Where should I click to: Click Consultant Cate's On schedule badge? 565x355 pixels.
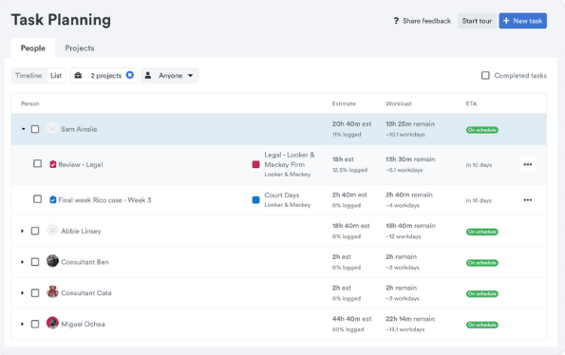coord(482,293)
